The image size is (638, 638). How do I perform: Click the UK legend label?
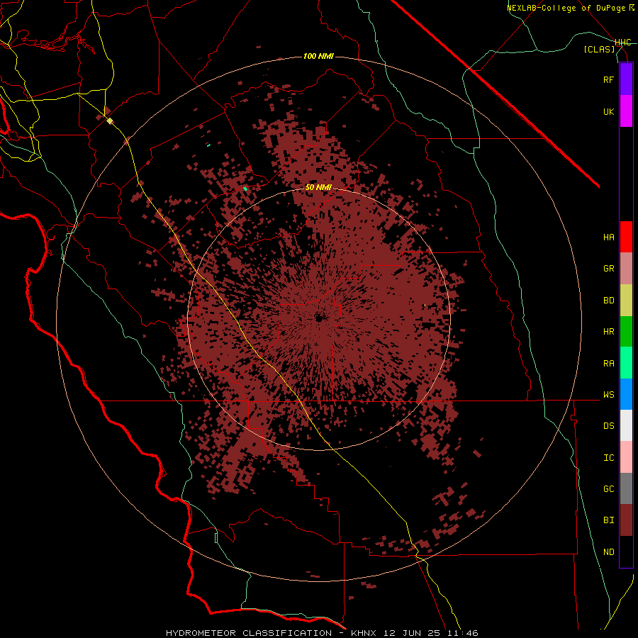point(609,111)
